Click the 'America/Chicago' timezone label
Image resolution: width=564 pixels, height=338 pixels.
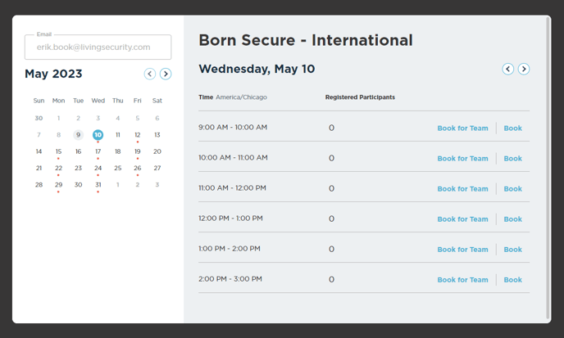point(241,97)
